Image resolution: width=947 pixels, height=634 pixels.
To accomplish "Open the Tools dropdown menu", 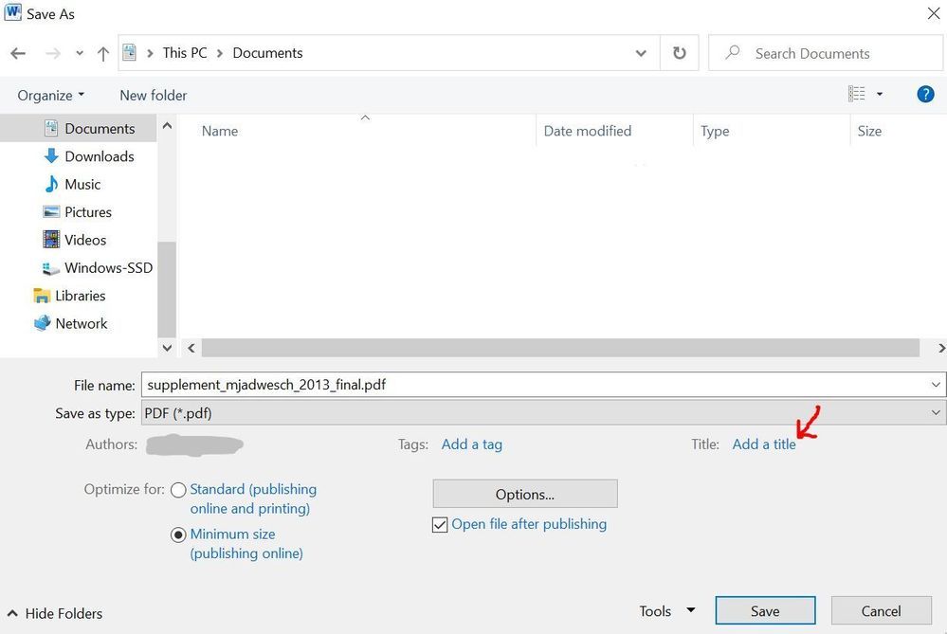I will (666, 611).
